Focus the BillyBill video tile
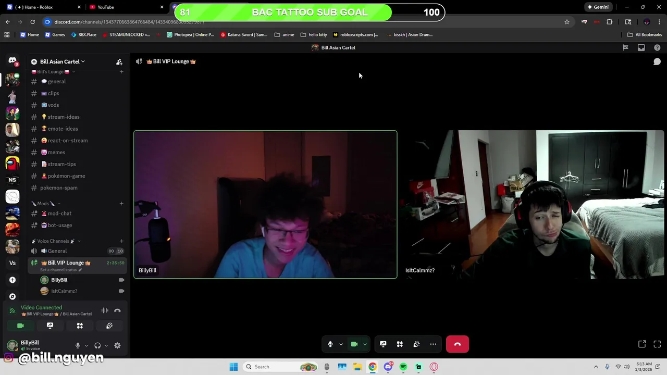Viewport: 667px width, 375px height. click(265, 205)
